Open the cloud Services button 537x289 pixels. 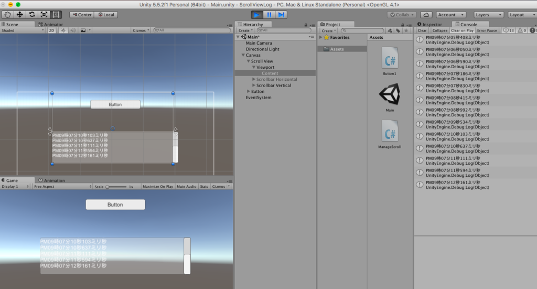(426, 15)
